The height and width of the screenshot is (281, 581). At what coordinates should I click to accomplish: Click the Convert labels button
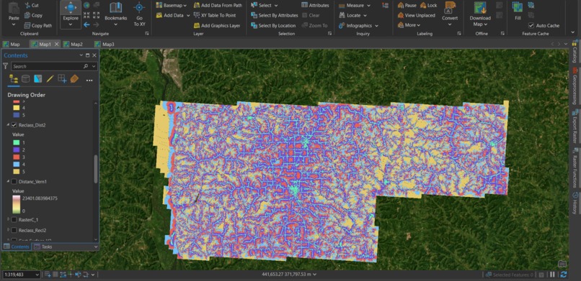(450, 14)
